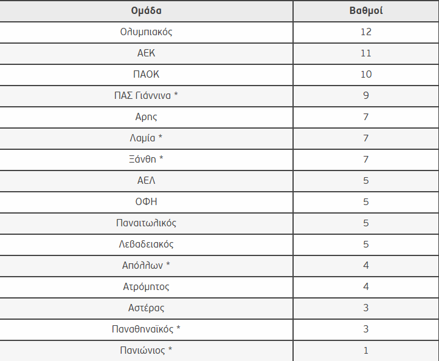The height and width of the screenshot is (361, 439).
Task: Select the Άρης team cell
Action: coord(146,116)
